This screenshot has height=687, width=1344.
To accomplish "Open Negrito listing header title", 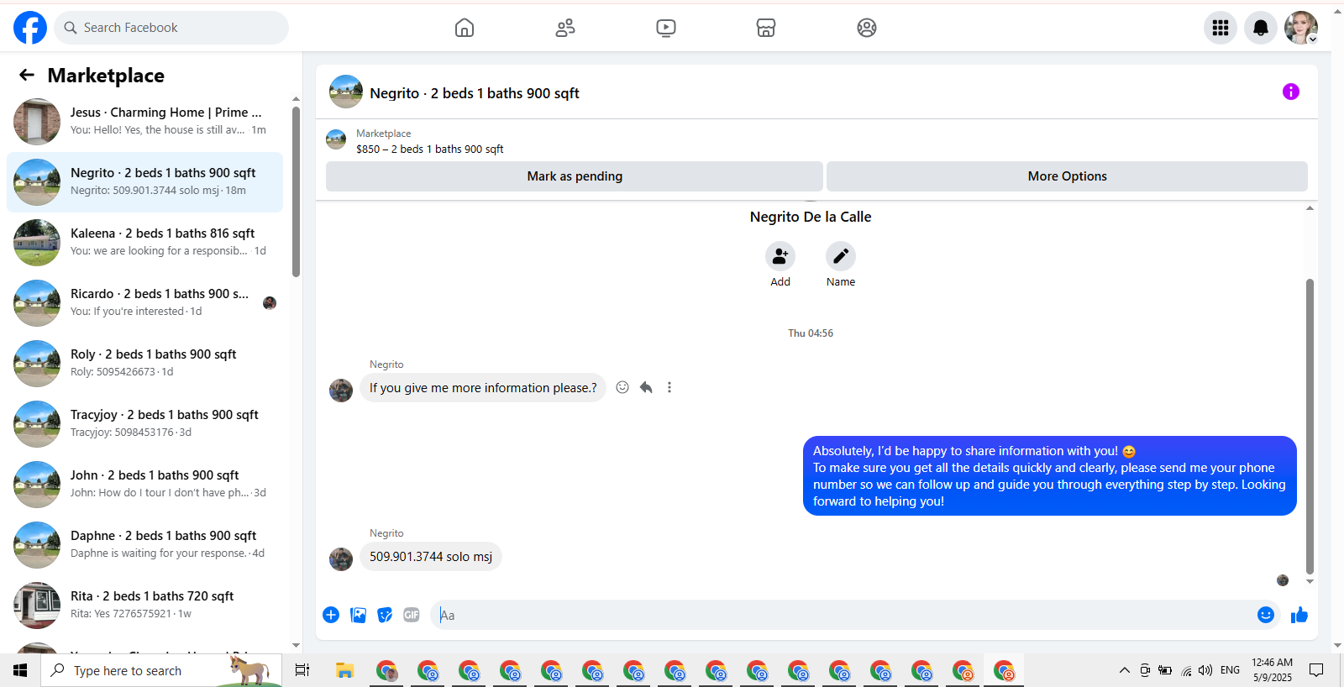I will pyautogui.click(x=475, y=93).
